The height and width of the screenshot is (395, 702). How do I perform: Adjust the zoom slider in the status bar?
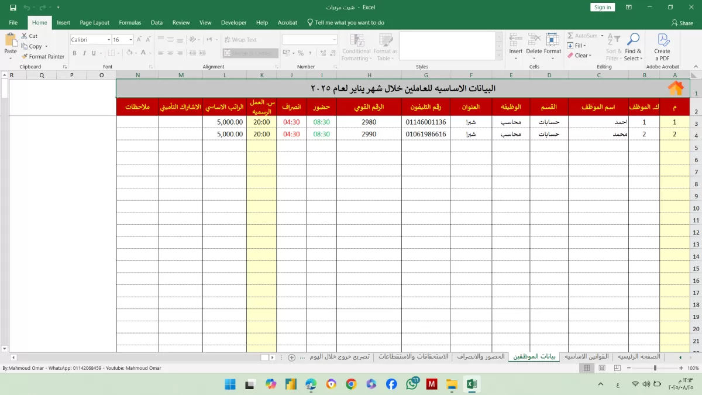(655, 368)
